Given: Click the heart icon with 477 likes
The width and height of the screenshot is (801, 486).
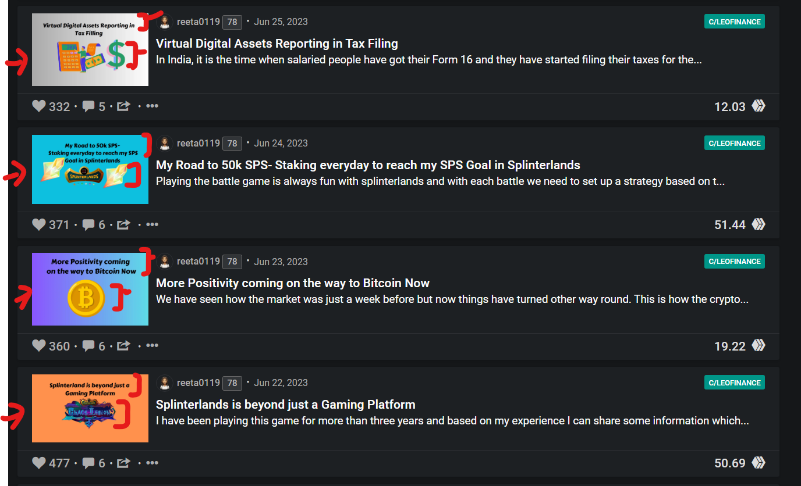Looking at the screenshot, I should coord(39,463).
